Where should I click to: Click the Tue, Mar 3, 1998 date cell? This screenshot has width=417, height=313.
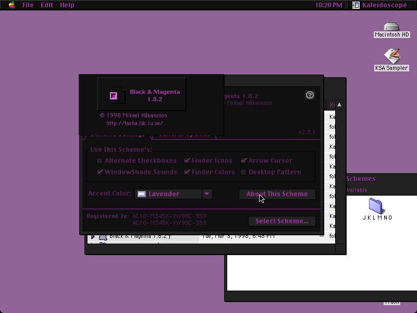click(238, 236)
